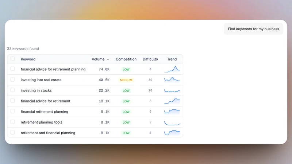Click LOW badge for 'financial retirement planning'
The width and height of the screenshot is (292, 164).
click(126, 112)
